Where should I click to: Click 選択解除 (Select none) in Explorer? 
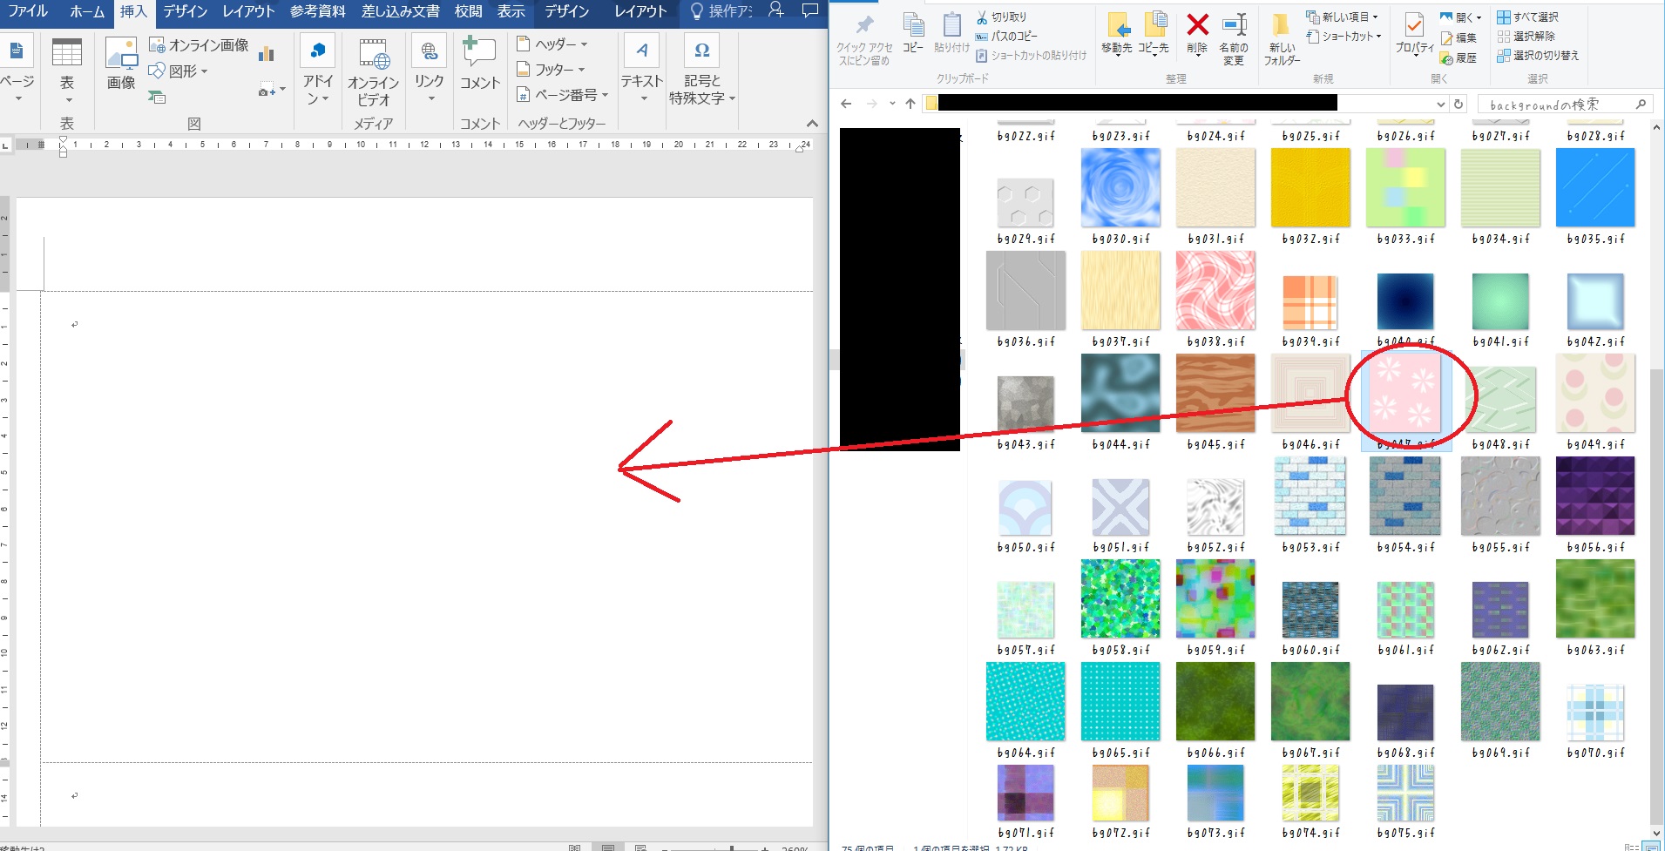point(1526,36)
